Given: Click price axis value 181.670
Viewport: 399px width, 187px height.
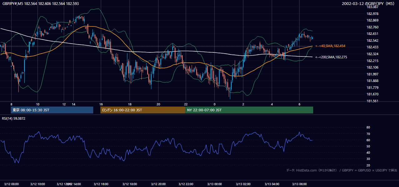Looking at the screenshot, I should tap(372, 94).
